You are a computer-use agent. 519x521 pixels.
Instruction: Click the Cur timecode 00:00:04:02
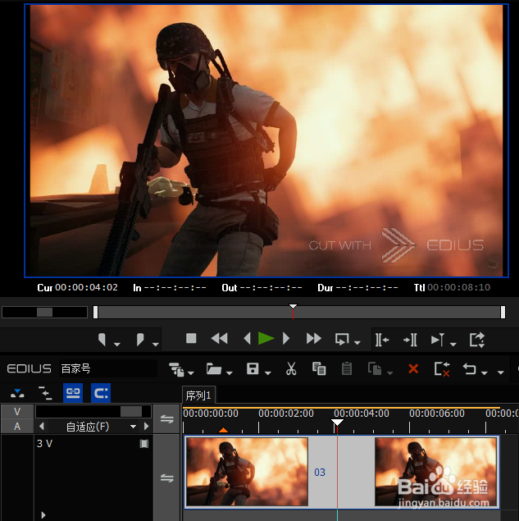coord(86,287)
